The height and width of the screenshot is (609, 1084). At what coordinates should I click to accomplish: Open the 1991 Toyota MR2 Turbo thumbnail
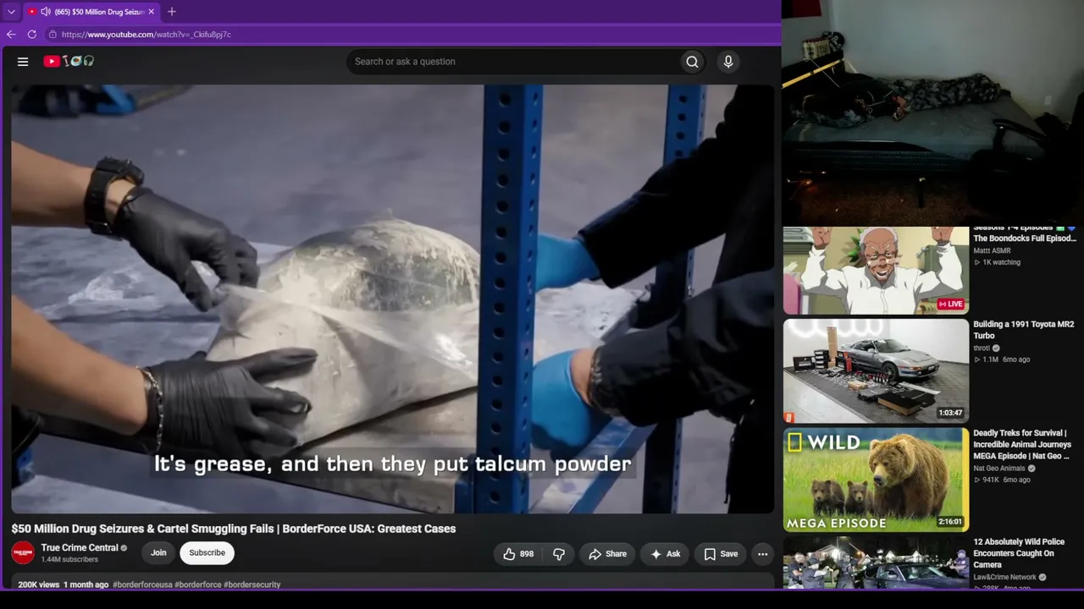(876, 370)
